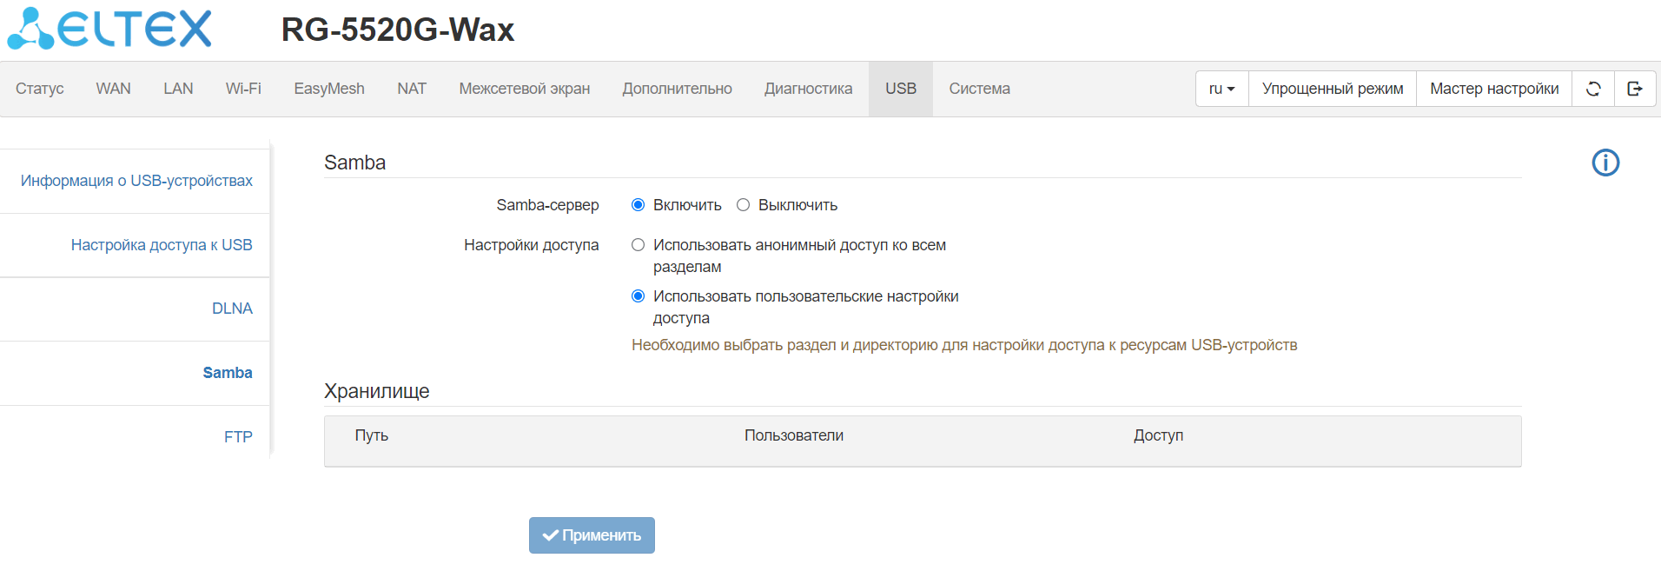Viewport: 1661px width, 571px height.
Task: Open the ru language dropdown
Action: [x=1221, y=89]
